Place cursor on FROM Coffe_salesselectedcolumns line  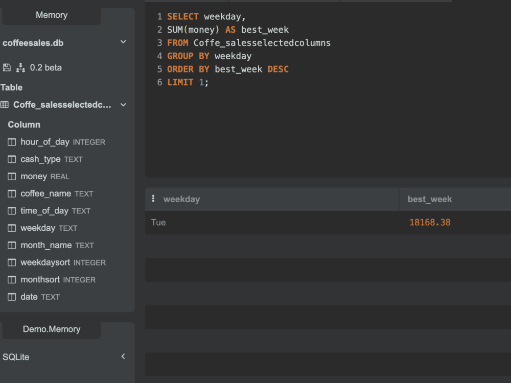point(249,43)
